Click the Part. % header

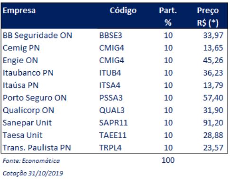click(x=168, y=17)
